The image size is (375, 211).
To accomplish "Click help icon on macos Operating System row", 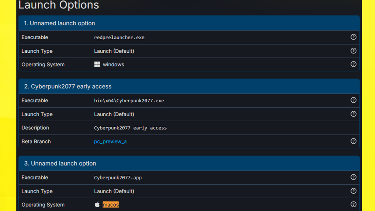I will tap(353, 204).
